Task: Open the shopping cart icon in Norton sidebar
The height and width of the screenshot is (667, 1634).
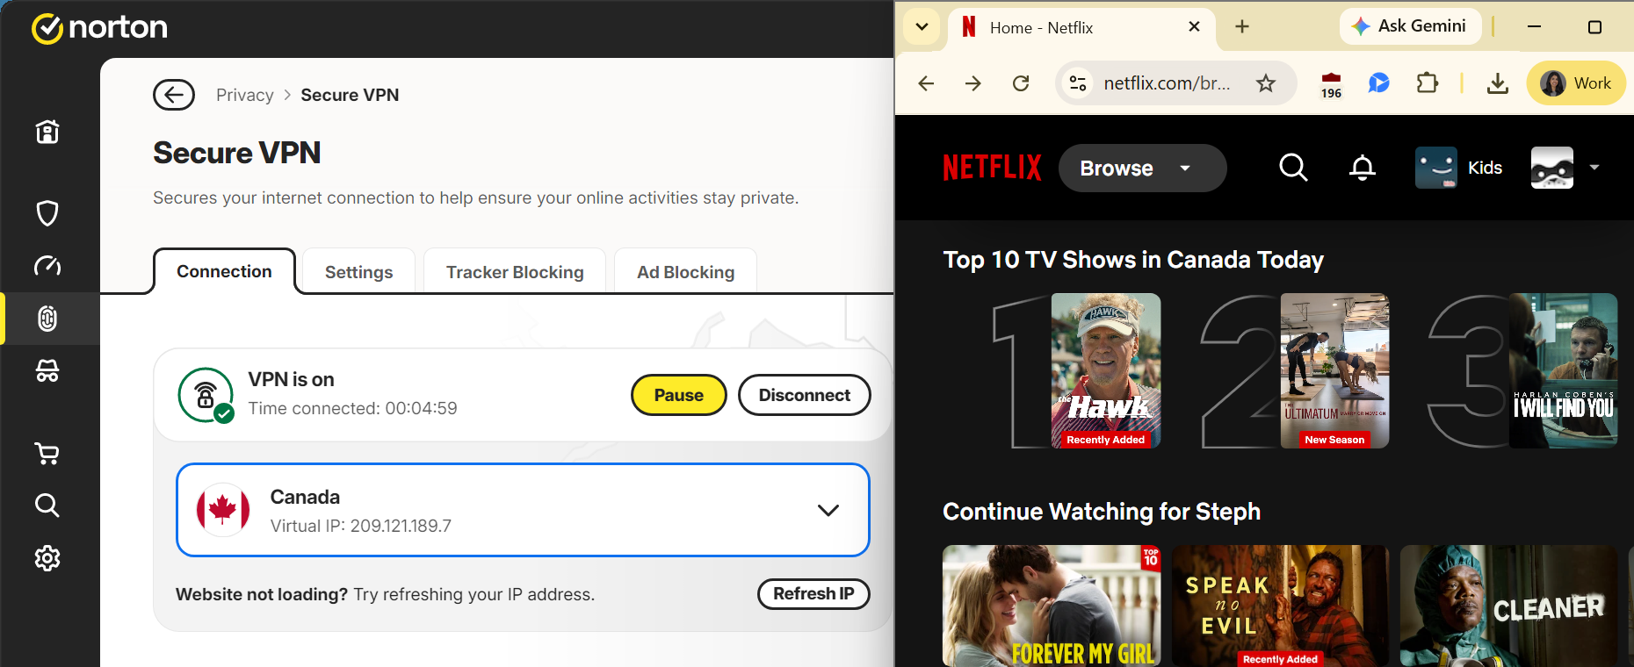Action: click(47, 453)
